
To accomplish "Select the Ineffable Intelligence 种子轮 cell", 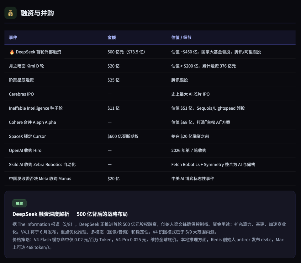I will [x=36, y=108].
